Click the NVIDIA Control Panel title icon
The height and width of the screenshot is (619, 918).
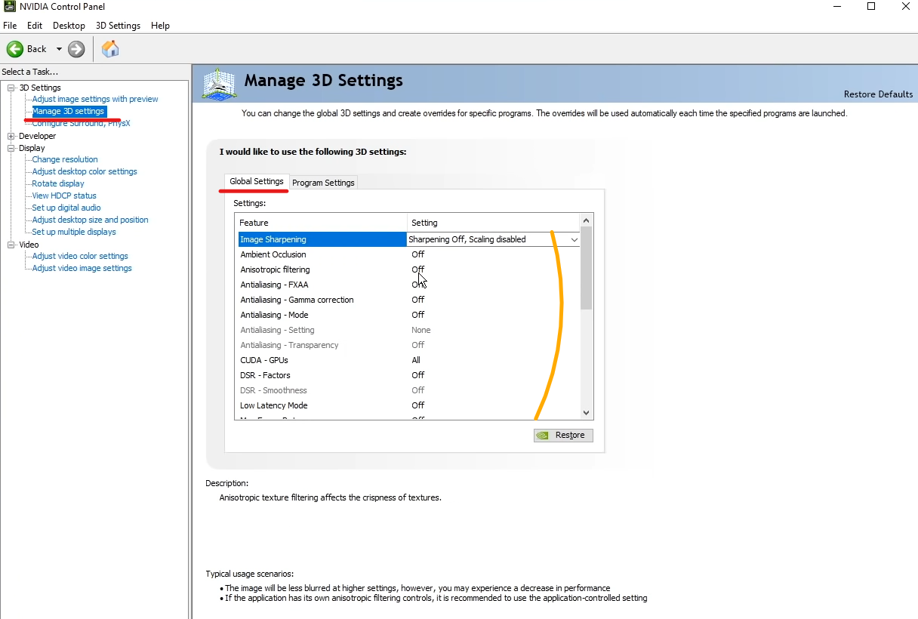click(x=10, y=7)
